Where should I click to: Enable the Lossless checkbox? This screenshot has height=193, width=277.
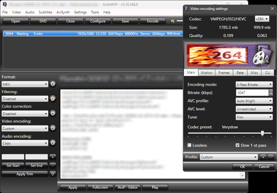189,145
